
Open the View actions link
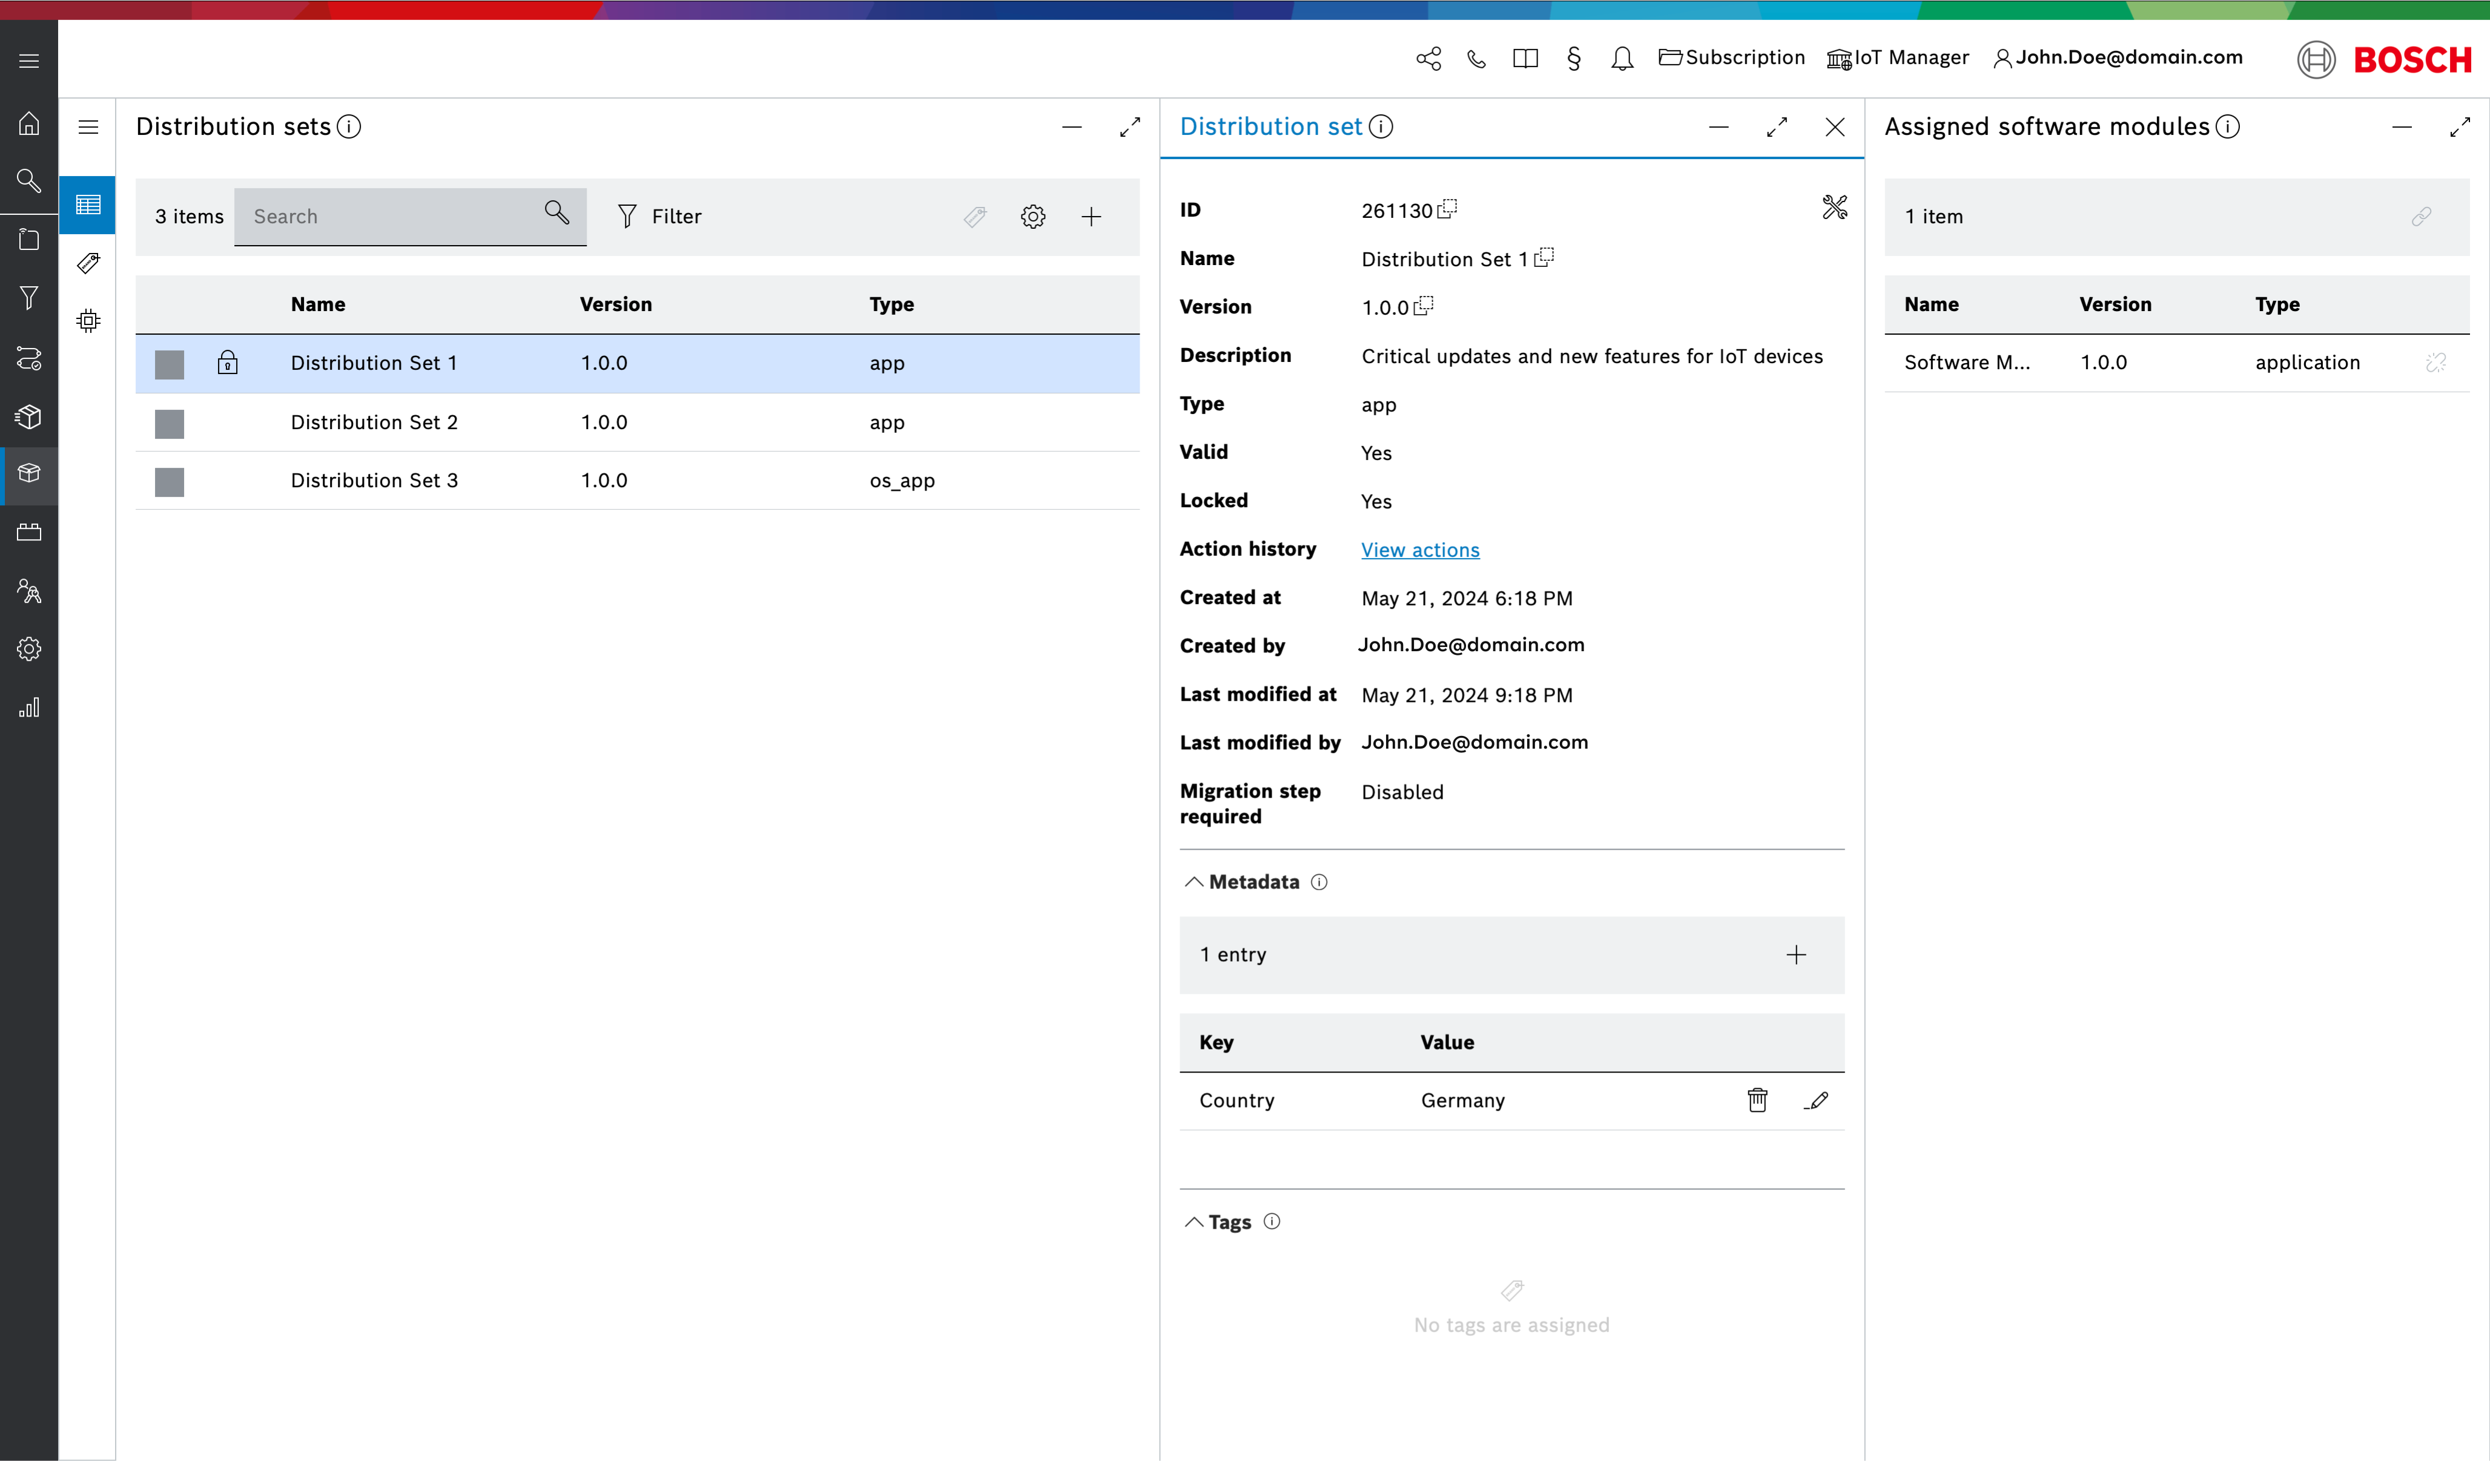pyautogui.click(x=1420, y=550)
